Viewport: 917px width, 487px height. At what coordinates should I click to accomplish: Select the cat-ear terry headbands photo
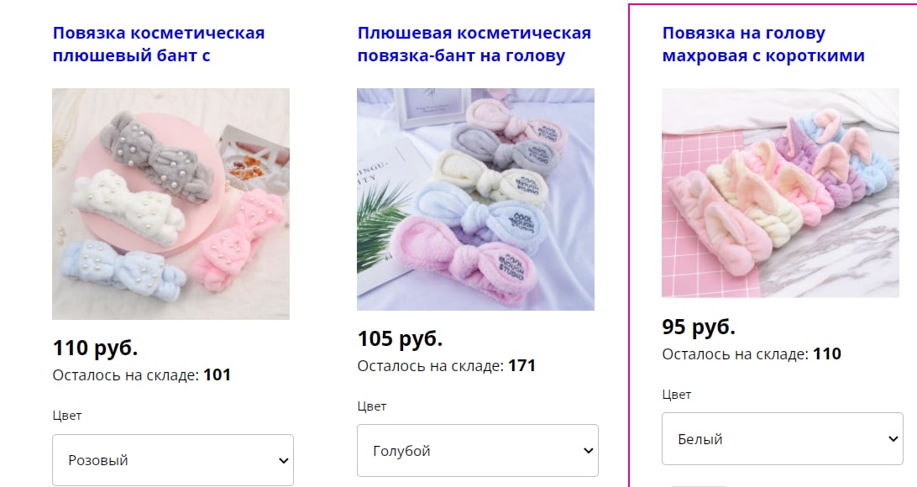pos(780,193)
